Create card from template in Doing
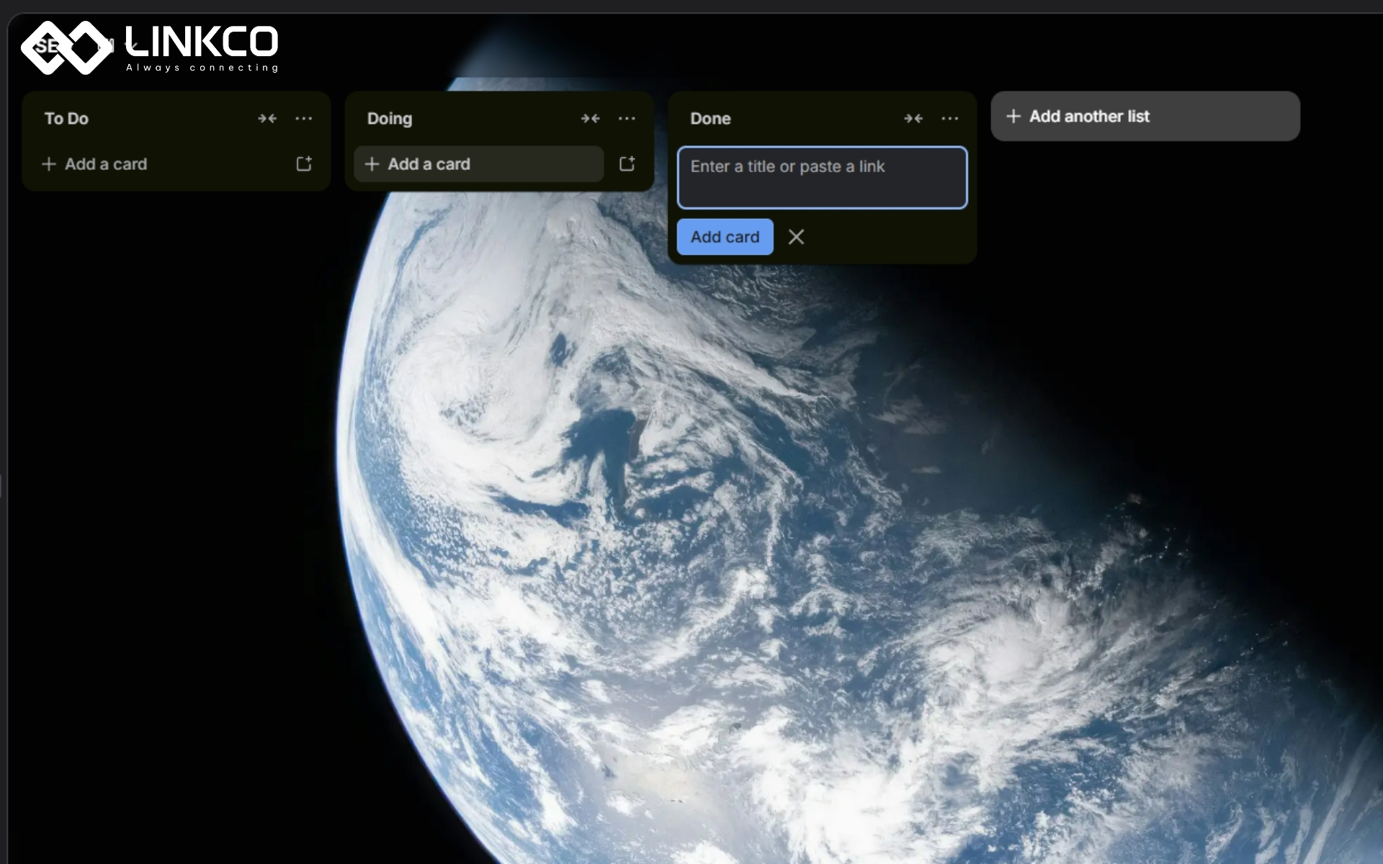This screenshot has width=1383, height=864. [627, 164]
